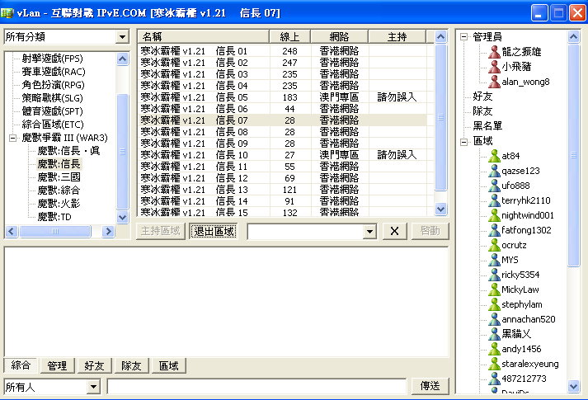Click the red admin icon beside 龍之振雄
Screen dimensions: 588x400
click(493, 51)
